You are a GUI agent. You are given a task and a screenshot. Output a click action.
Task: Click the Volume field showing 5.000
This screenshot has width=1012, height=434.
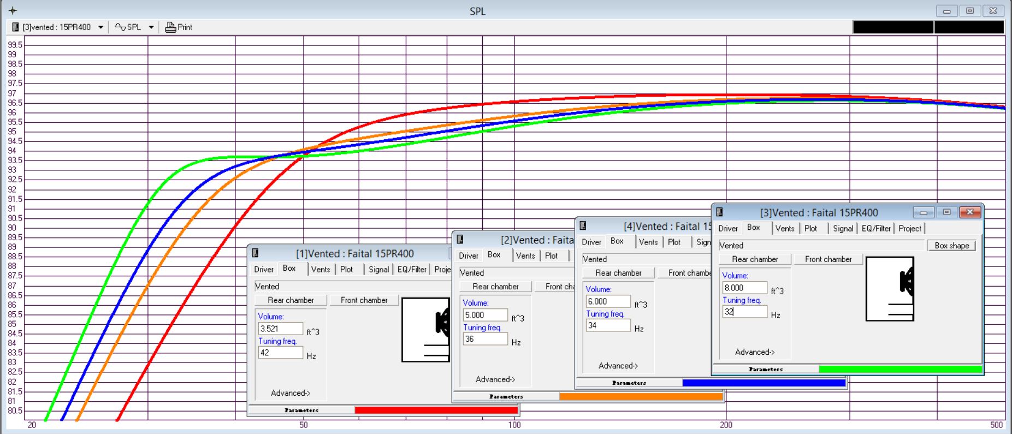pos(486,315)
